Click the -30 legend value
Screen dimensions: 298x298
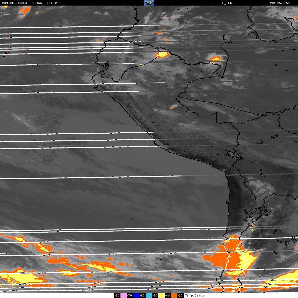180,295
